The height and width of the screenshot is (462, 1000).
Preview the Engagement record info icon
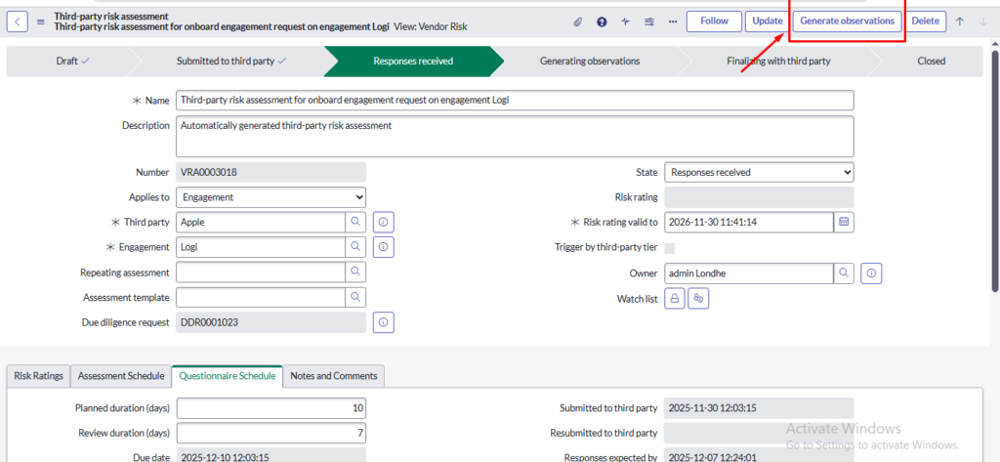[x=384, y=247]
